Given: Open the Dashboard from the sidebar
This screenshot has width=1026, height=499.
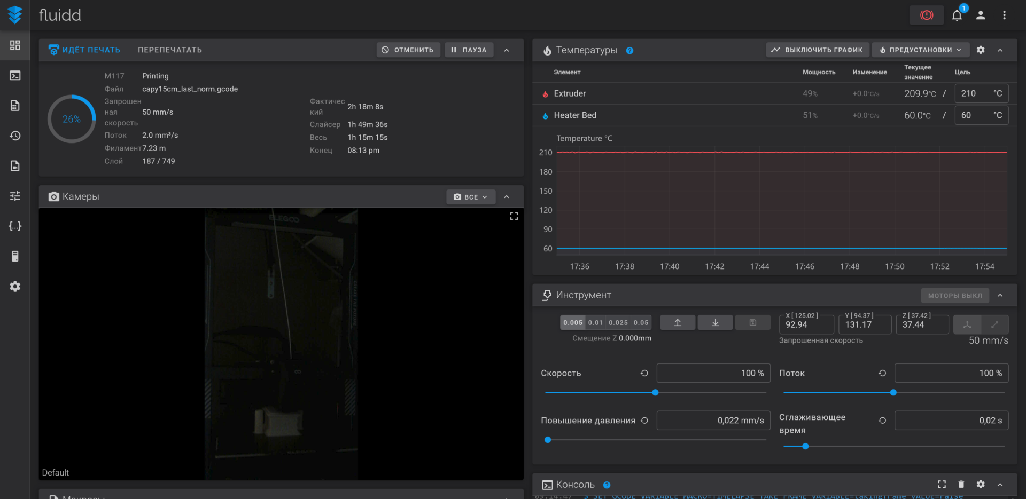Looking at the screenshot, I should tap(15, 45).
